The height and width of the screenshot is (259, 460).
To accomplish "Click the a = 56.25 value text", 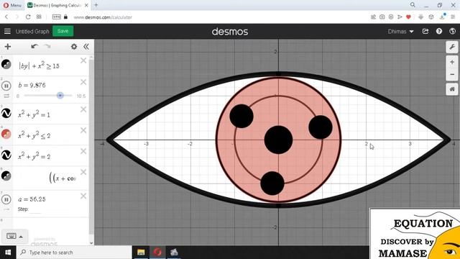I will 32,199.
